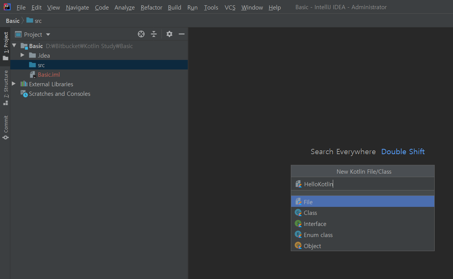Click the HelloKotlin name input field
This screenshot has width=453, height=279.
pyautogui.click(x=363, y=184)
